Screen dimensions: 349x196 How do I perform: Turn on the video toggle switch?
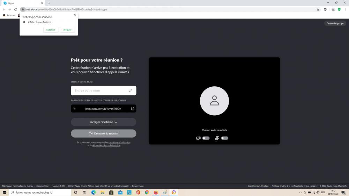206,138
